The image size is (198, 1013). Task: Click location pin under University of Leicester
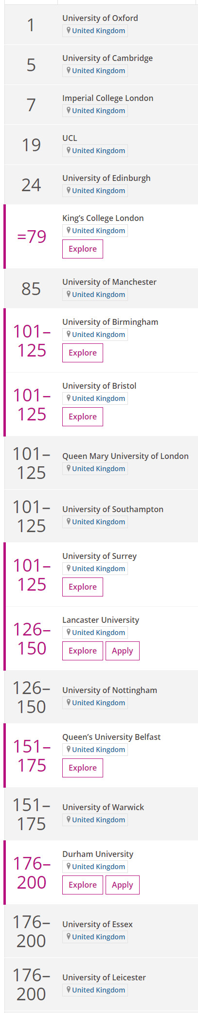click(x=69, y=990)
